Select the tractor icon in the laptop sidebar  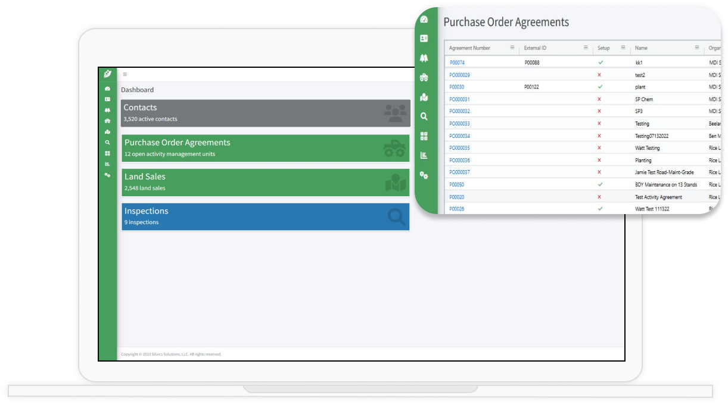coord(107,121)
